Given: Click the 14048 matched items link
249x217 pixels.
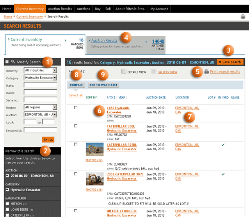Looking at the screenshot, I should pyautogui.click(x=158, y=41).
